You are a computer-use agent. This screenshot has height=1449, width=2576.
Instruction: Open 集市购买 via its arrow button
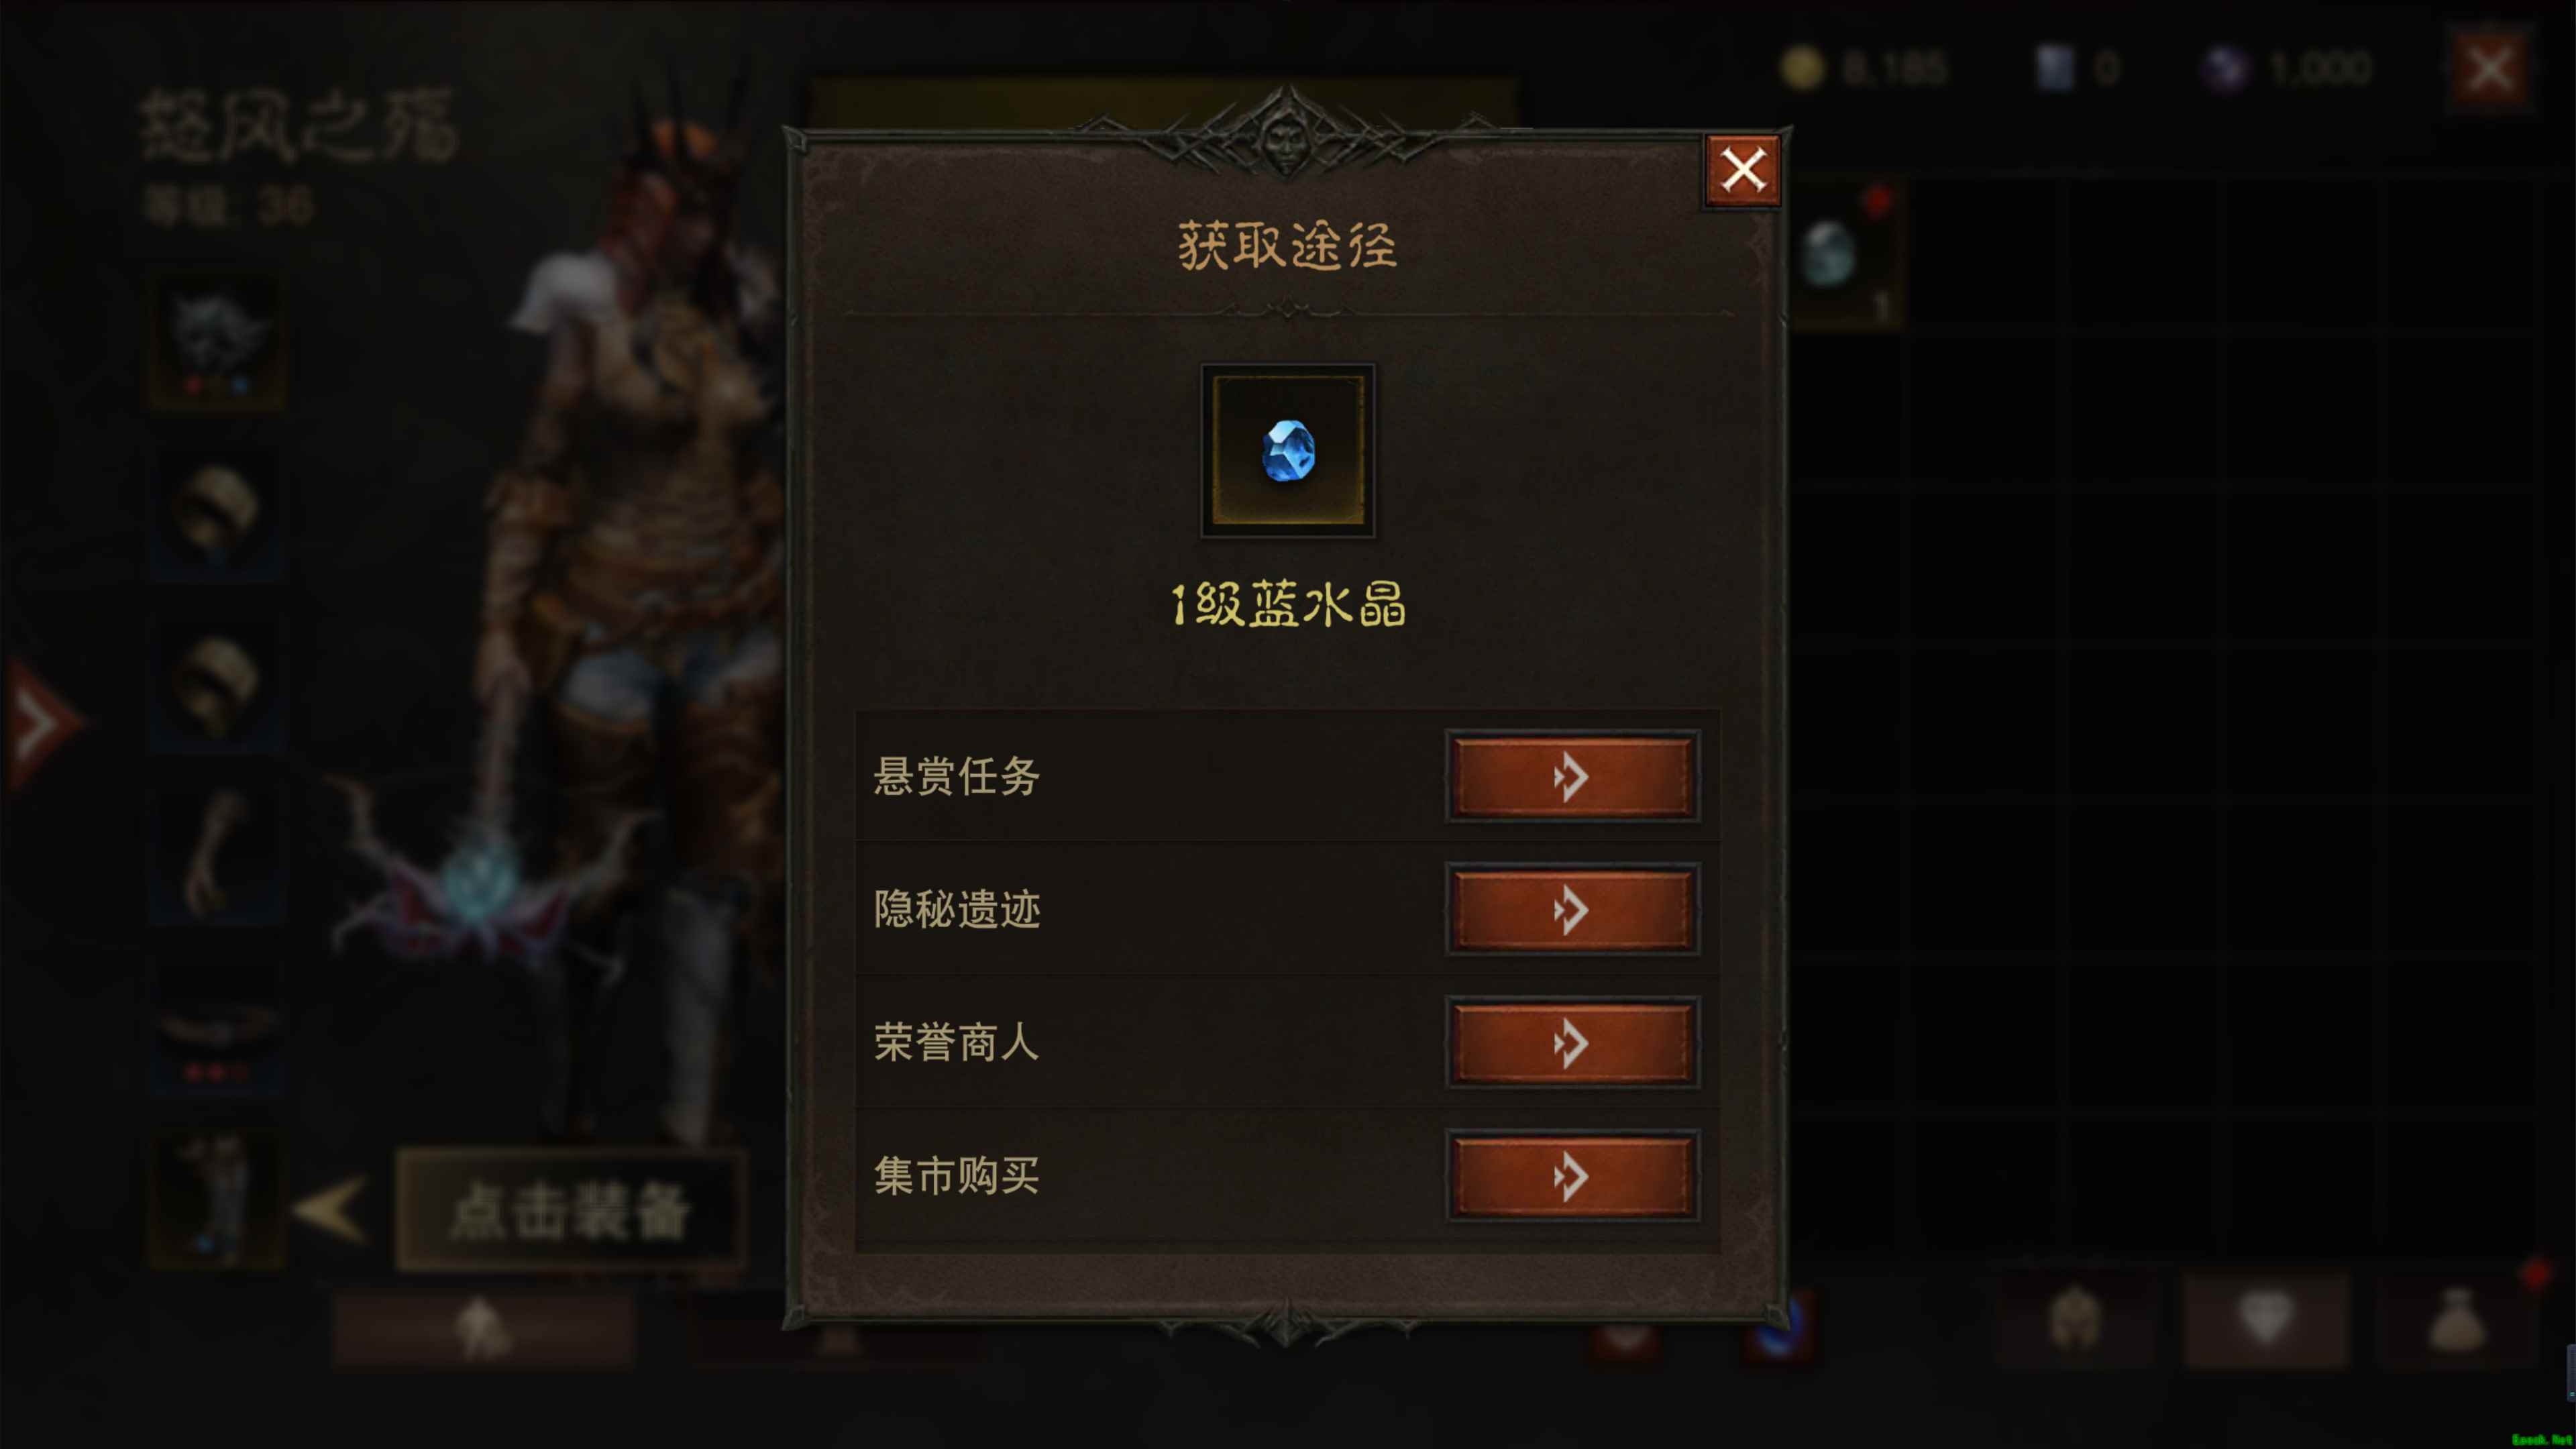point(1572,1176)
